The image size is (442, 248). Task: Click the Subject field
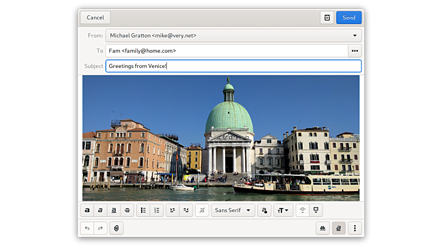(x=233, y=66)
